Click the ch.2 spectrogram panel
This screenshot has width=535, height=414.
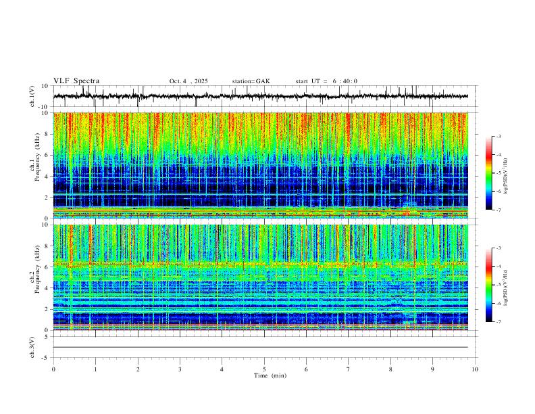[260, 277]
